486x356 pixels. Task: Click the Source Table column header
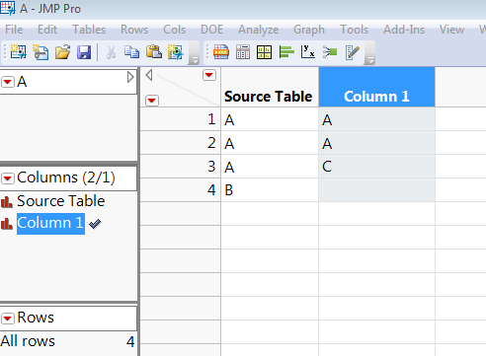pos(270,87)
